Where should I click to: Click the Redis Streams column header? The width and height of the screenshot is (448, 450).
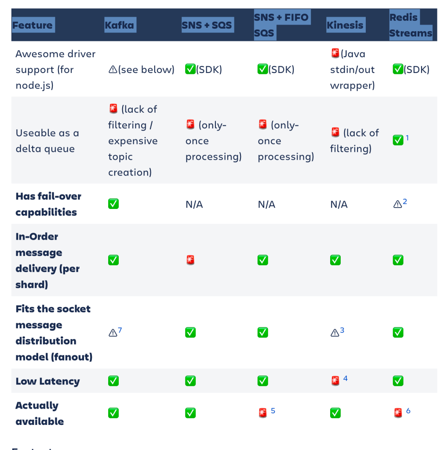coord(411,25)
